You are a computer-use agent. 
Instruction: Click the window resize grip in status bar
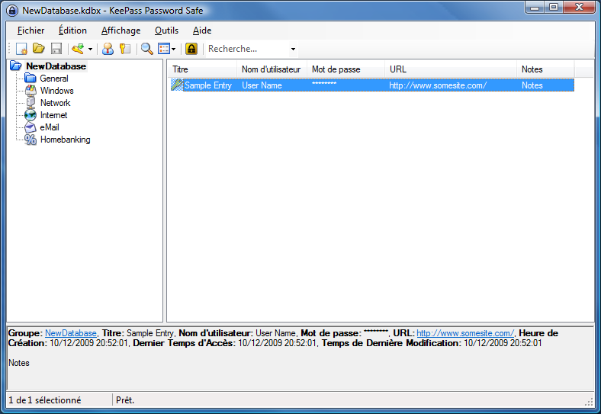[589, 401]
